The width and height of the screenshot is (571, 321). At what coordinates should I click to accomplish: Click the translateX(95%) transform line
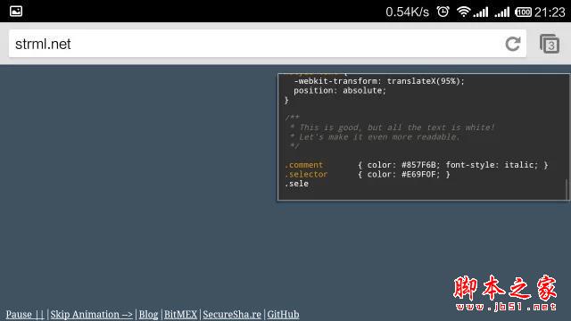coord(379,81)
